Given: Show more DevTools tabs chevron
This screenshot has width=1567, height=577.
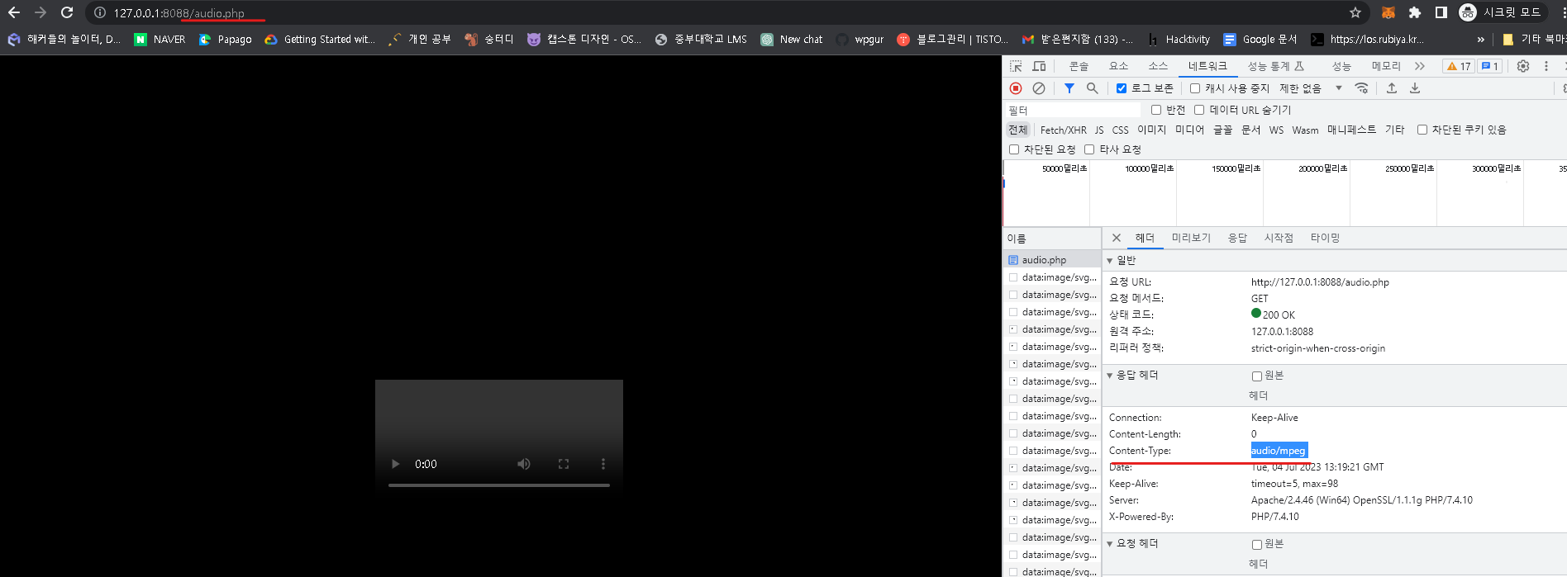Looking at the screenshot, I should pyautogui.click(x=1420, y=66).
